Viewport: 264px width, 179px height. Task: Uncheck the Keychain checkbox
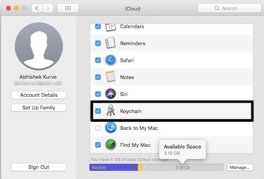pos(98,111)
